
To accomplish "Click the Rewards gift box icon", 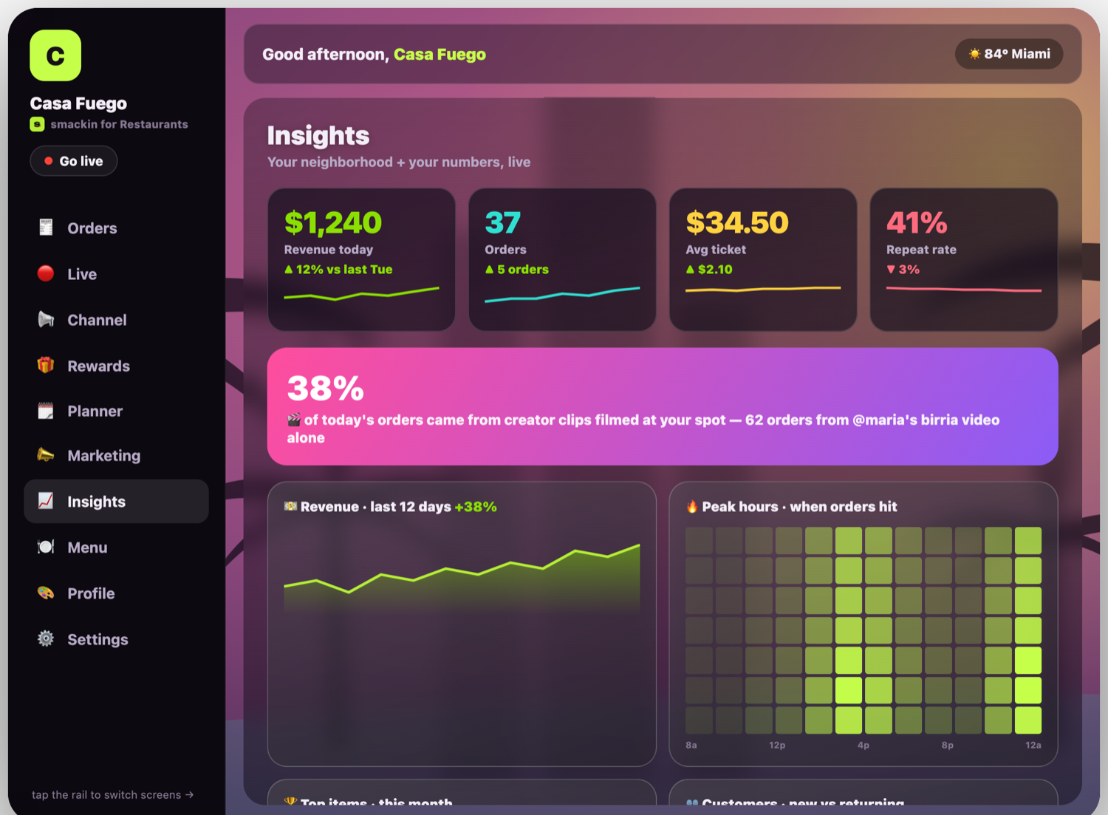I will click(x=46, y=365).
